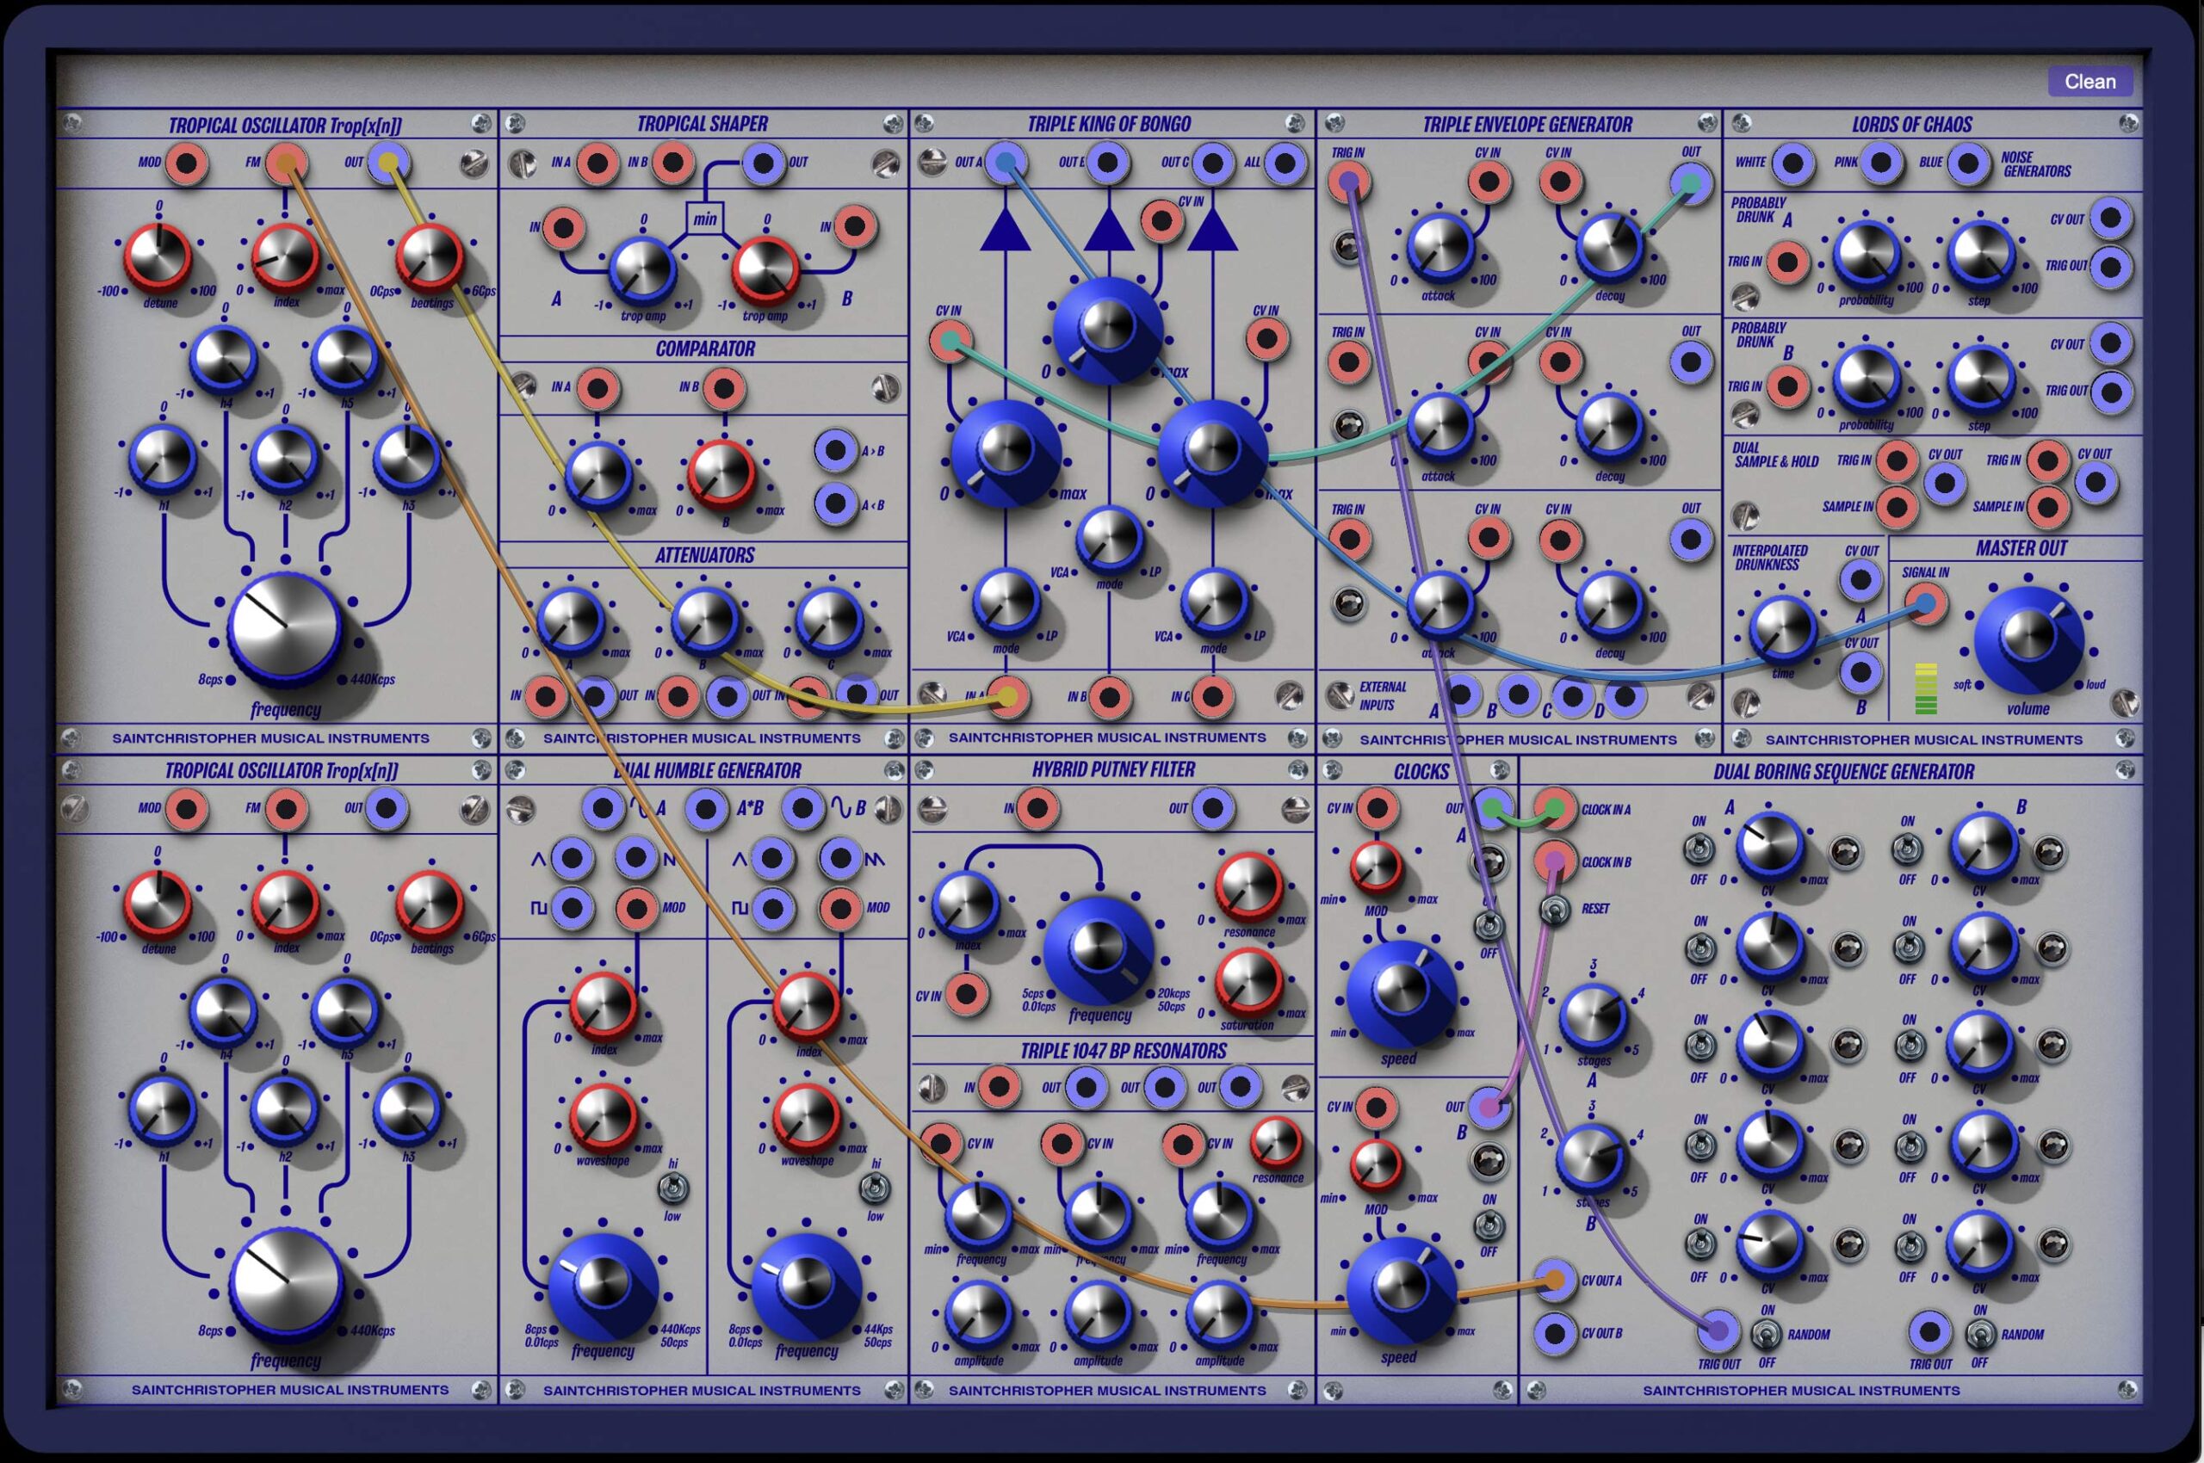Flip the hi/low switch of Humble Generator A
The height and width of the screenshot is (1463, 2204).
pos(672,1189)
